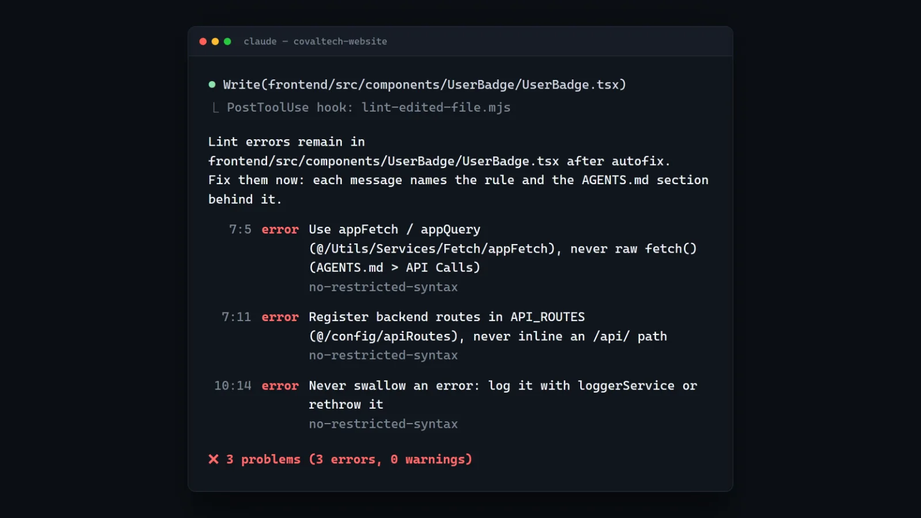Click the '(@/config/apiRoutes)' path text

click(383, 336)
